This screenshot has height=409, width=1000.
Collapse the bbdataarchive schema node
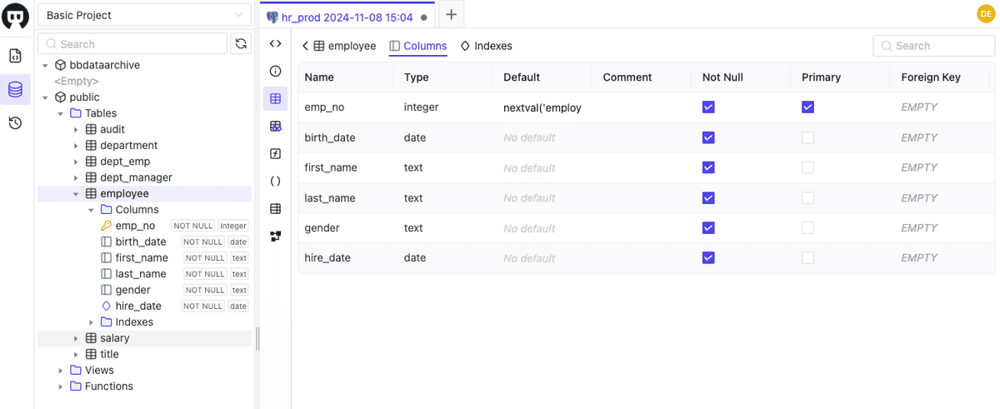coord(44,65)
